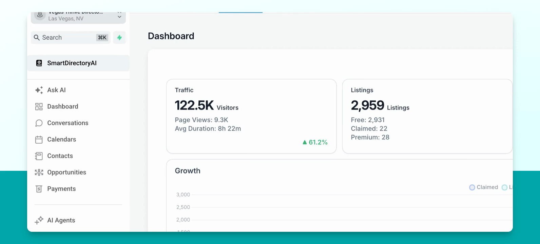Click the AI Agents sparkle icon

39,220
